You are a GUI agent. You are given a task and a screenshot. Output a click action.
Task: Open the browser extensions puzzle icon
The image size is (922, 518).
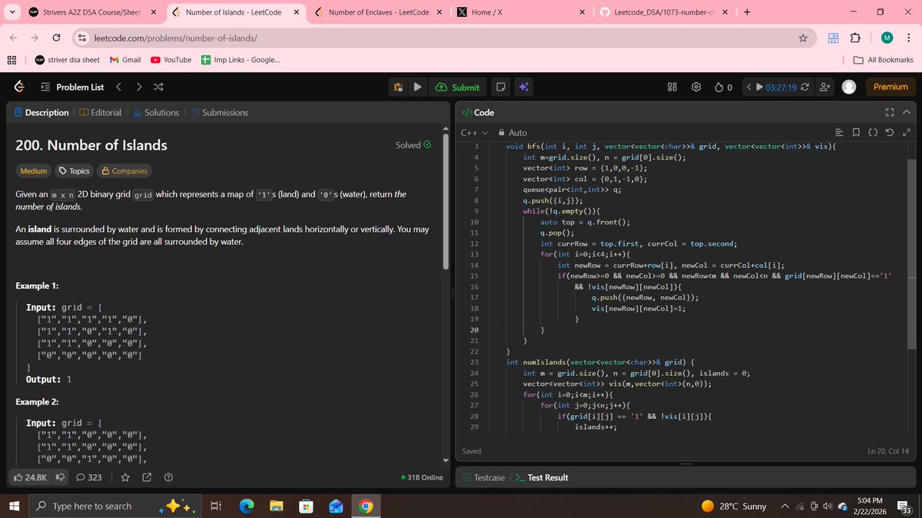[855, 38]
